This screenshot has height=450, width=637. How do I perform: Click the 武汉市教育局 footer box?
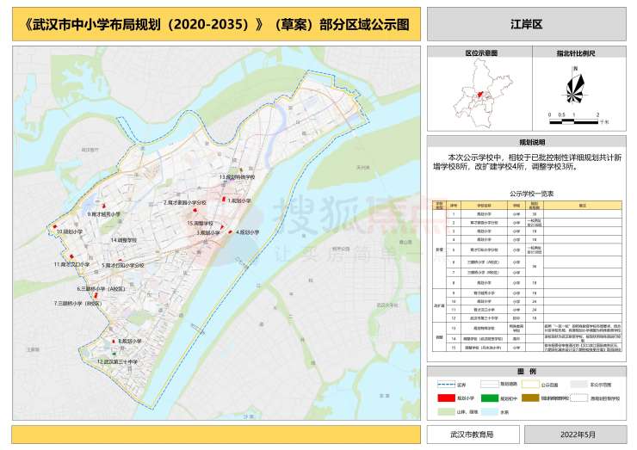(x=473, y=435)
